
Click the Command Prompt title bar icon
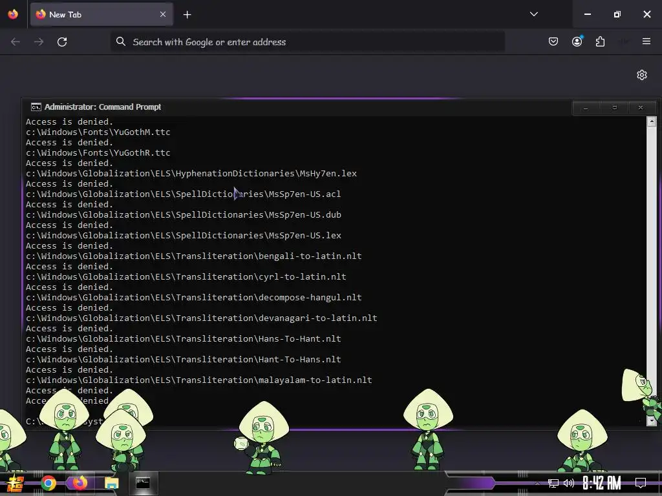[36, 107]
